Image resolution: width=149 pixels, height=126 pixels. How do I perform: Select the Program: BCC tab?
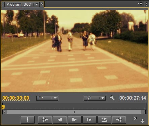[x=18, y=5]
